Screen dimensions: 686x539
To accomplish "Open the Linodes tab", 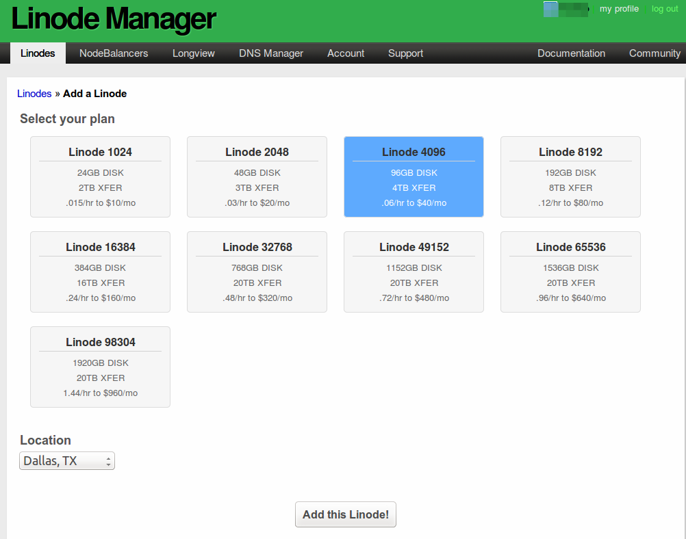I will pyautogui.click(x=38, y=53).
